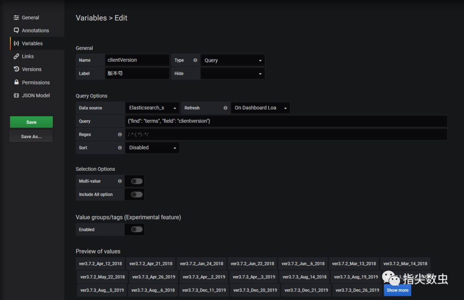Viewport: 464px width, 300px height.
Task: Click the Versions history icon
Action: 16,69
